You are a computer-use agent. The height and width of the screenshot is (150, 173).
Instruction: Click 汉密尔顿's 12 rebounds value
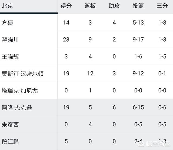point(90,74)
